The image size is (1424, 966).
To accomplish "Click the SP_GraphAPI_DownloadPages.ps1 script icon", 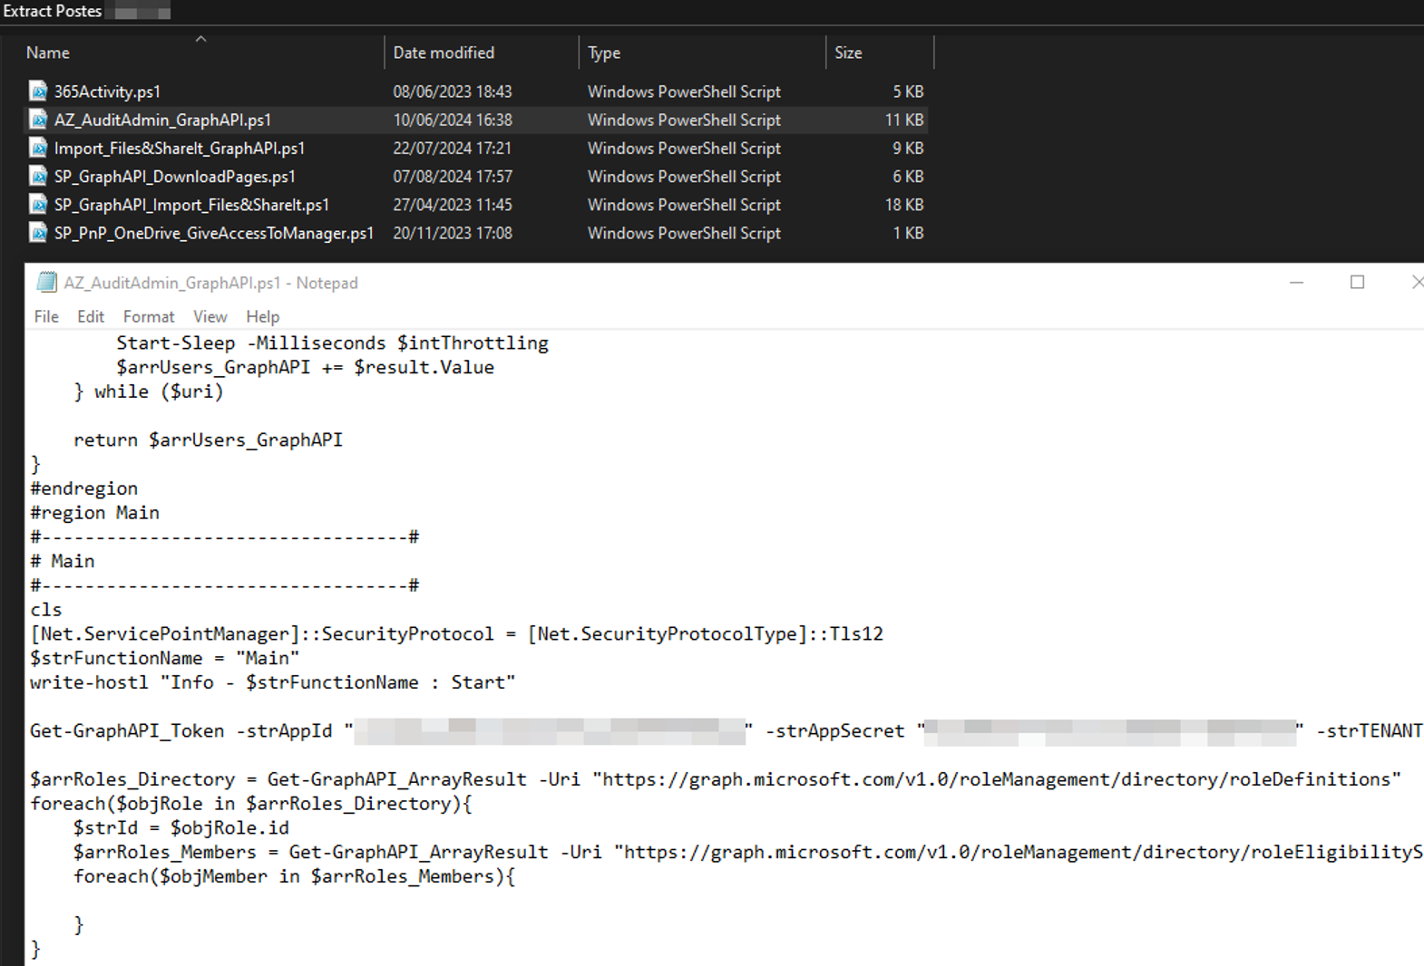I will (x=38, y=177).
